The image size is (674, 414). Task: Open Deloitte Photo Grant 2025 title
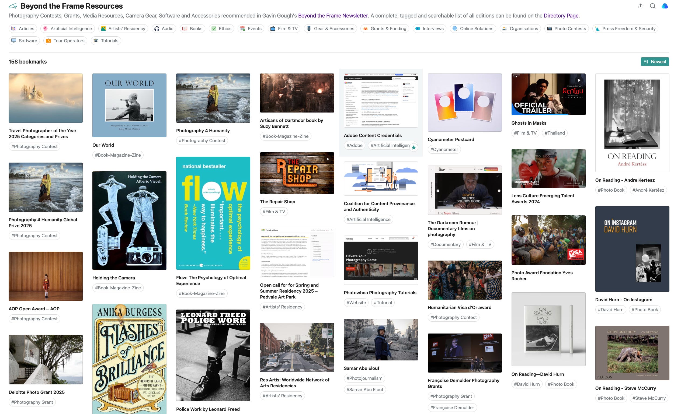tap(36, 392)
